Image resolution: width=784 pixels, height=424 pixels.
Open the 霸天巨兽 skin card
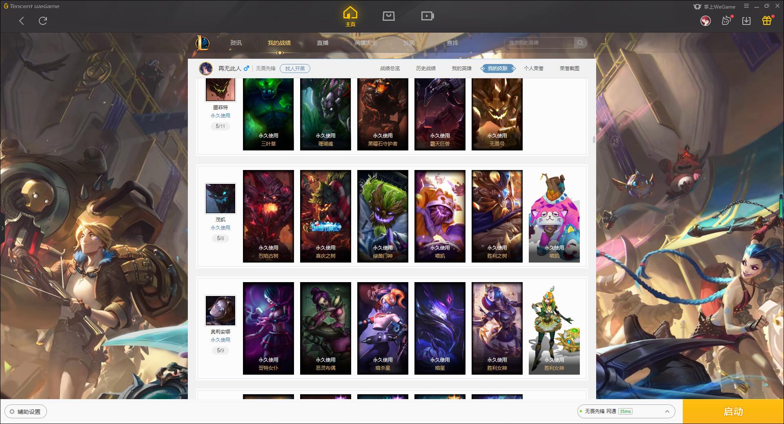click(x=440, y=114)
